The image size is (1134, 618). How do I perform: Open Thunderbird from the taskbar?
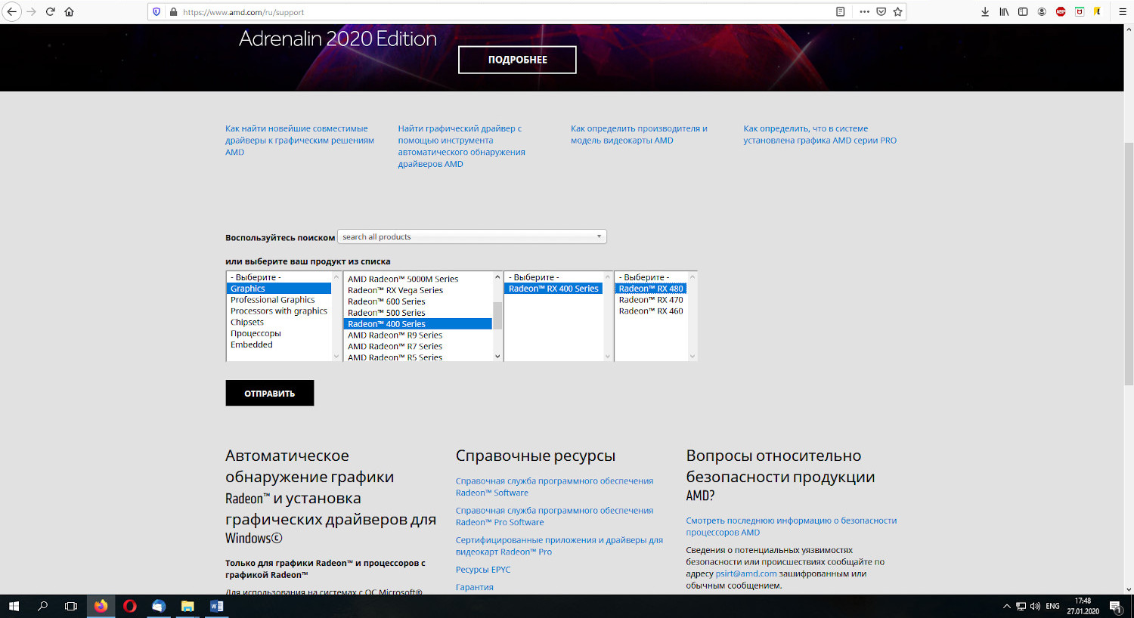pyautogui.click(x=159, y=606)
